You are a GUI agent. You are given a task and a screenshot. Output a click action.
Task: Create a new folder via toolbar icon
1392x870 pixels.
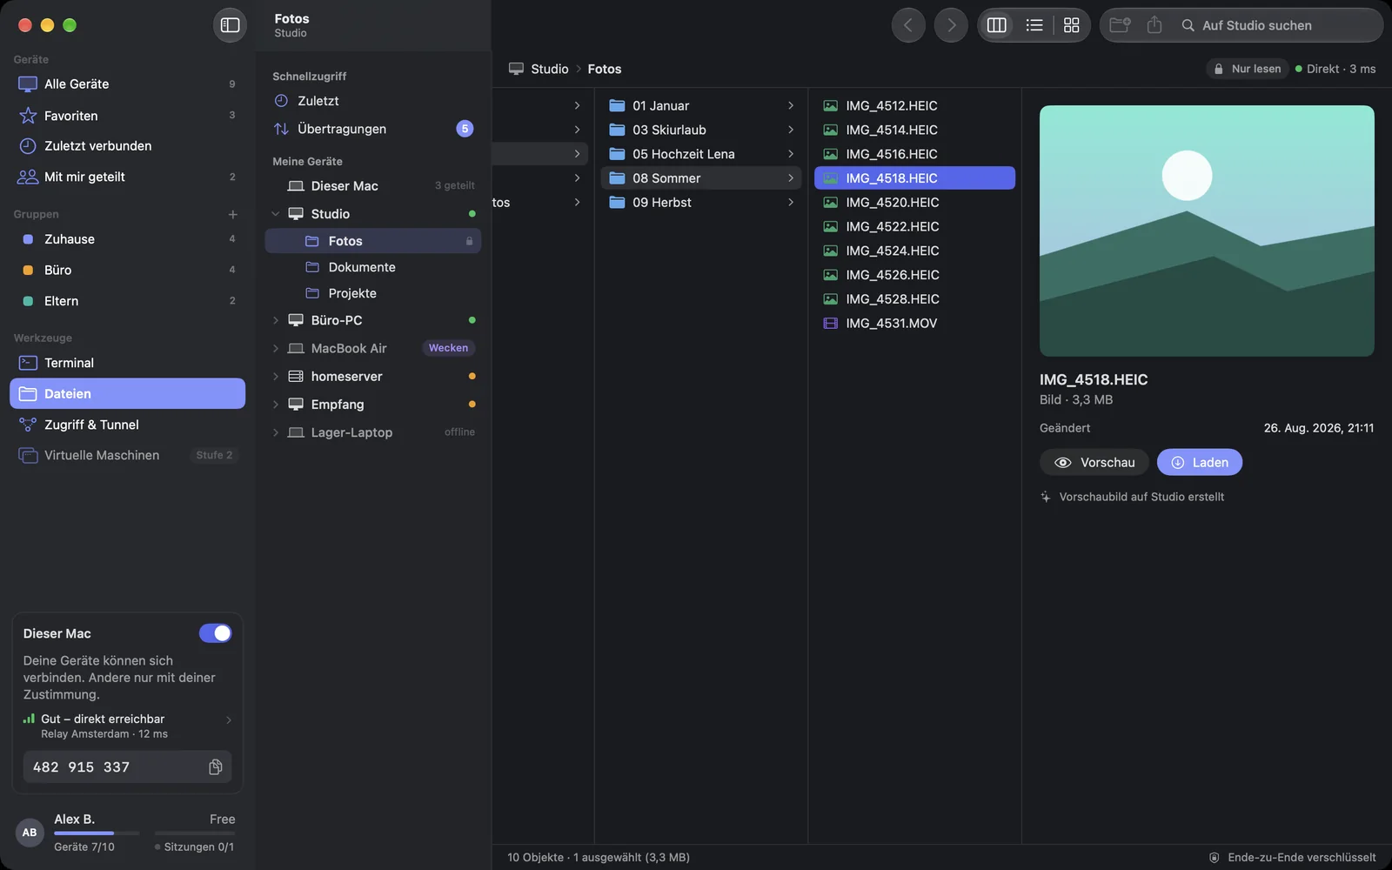click(x=1121, y=25)
